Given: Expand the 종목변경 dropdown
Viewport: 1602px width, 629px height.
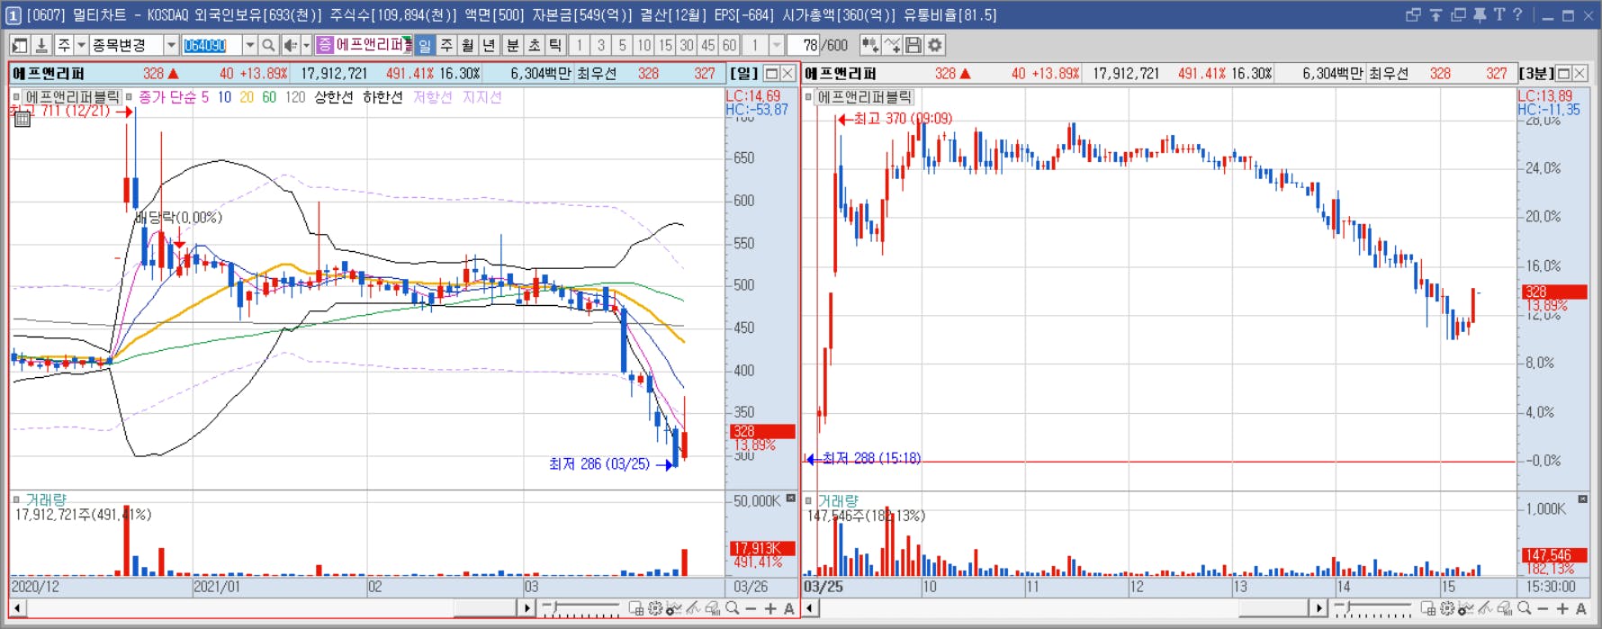Looking at the screenshot, I should tap(171, 45).
